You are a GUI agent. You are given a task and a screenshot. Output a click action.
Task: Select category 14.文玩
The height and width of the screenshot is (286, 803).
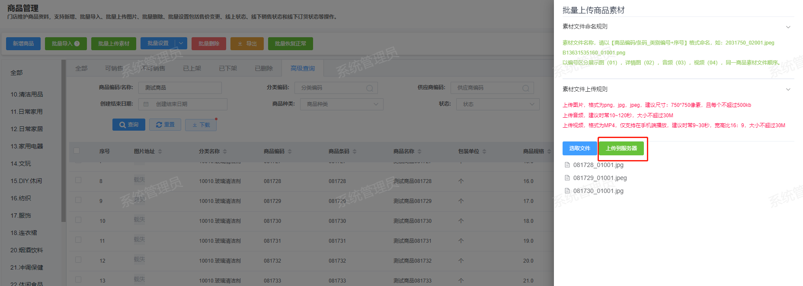(21, 164)
